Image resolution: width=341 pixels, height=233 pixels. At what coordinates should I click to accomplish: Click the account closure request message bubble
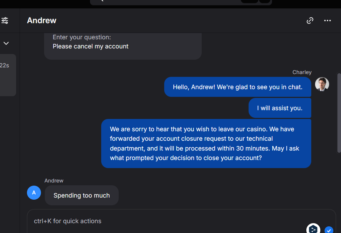click(206, 144)
